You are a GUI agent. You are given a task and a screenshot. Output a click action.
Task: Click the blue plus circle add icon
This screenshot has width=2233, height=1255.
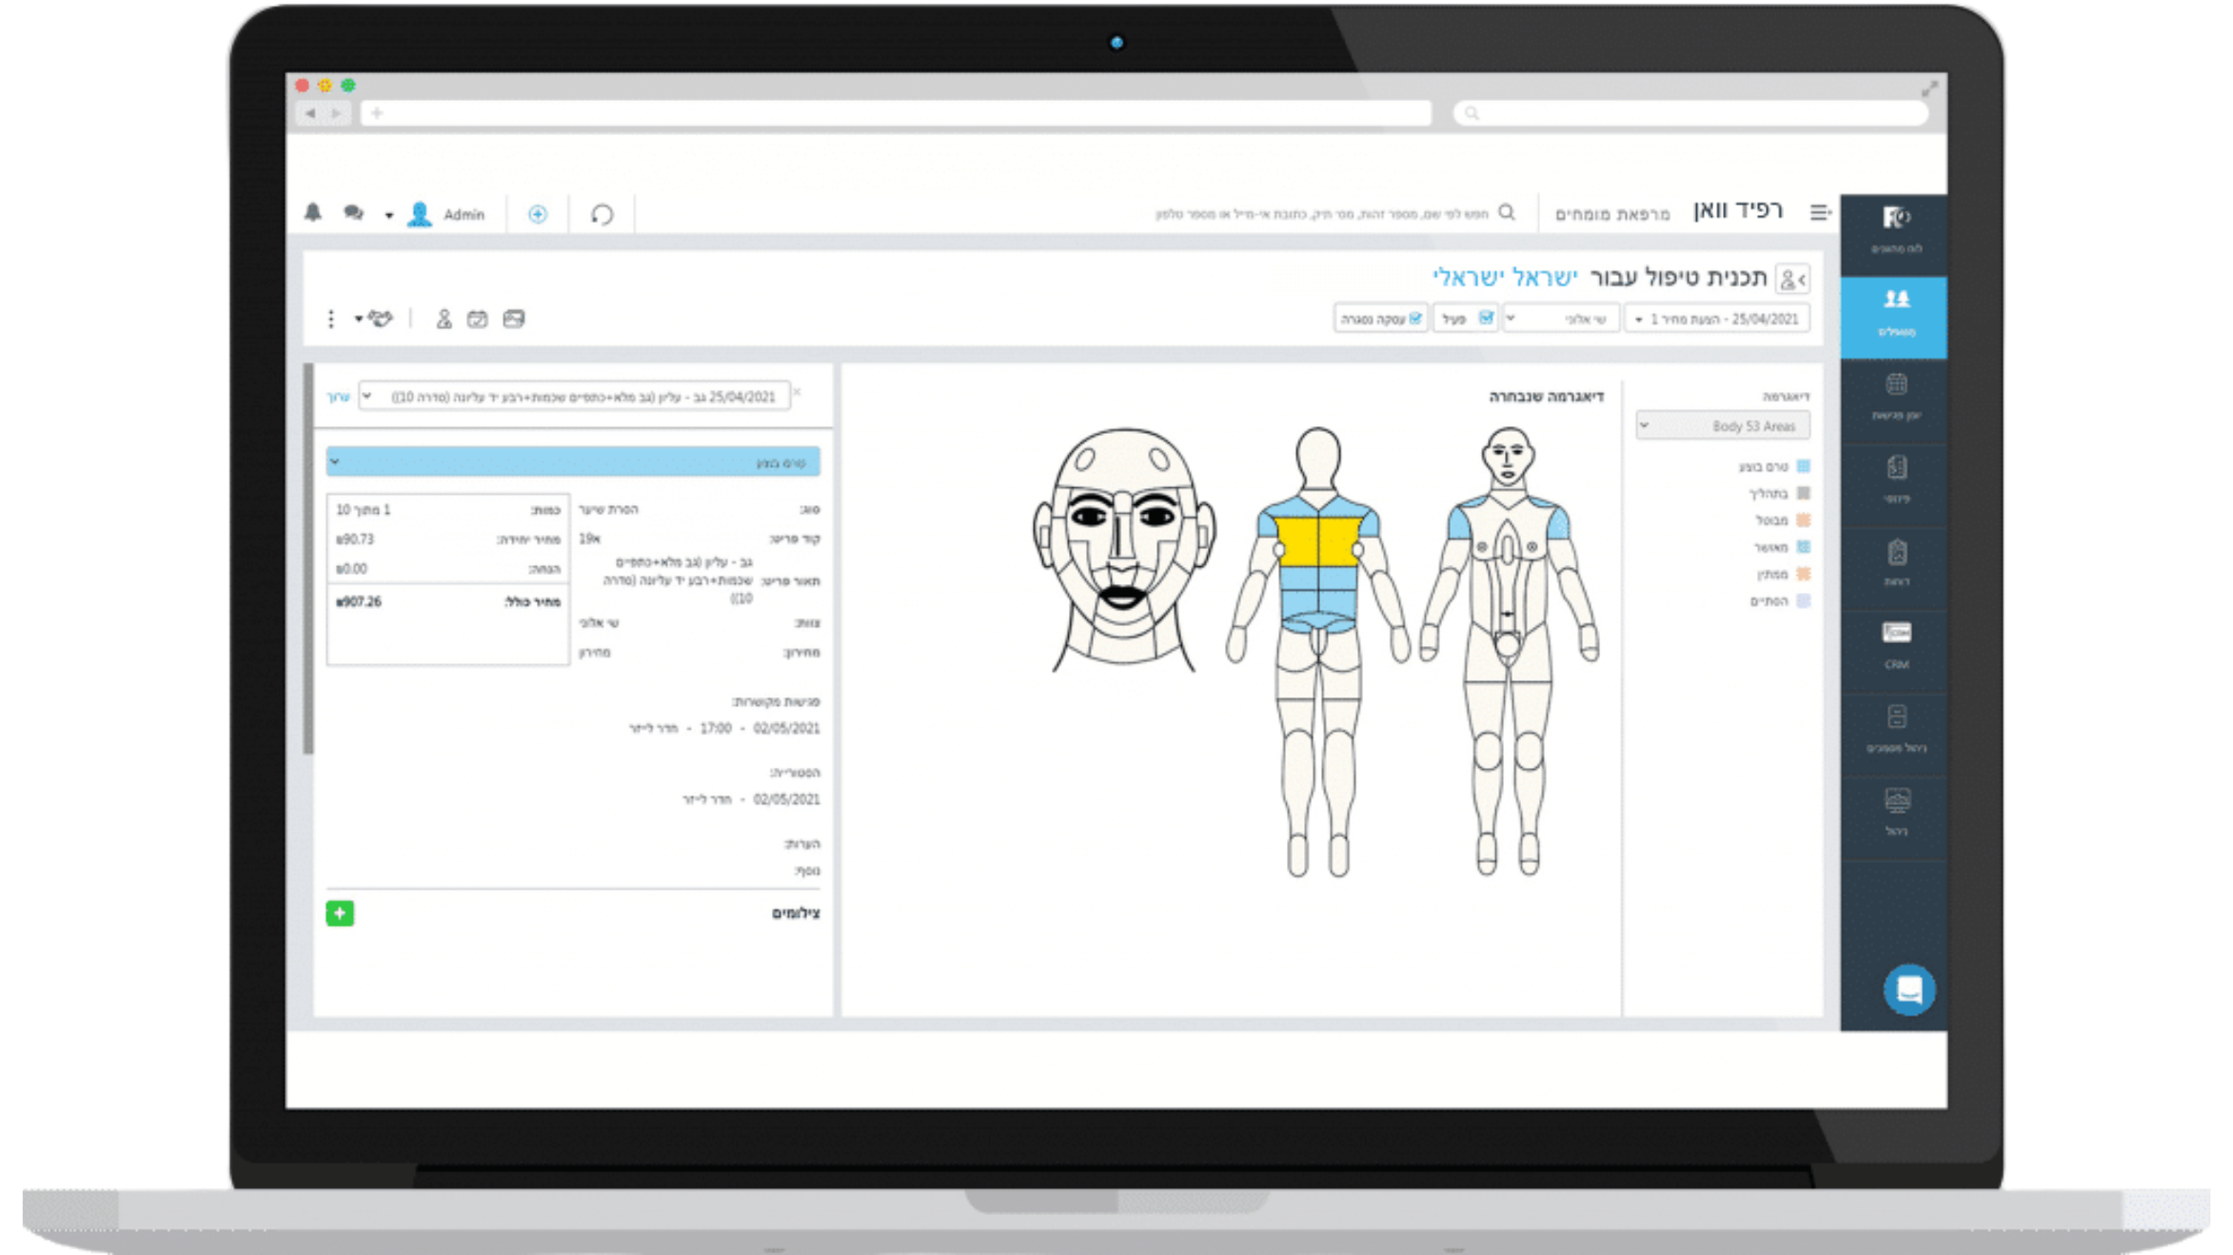(x=538, y=214)
